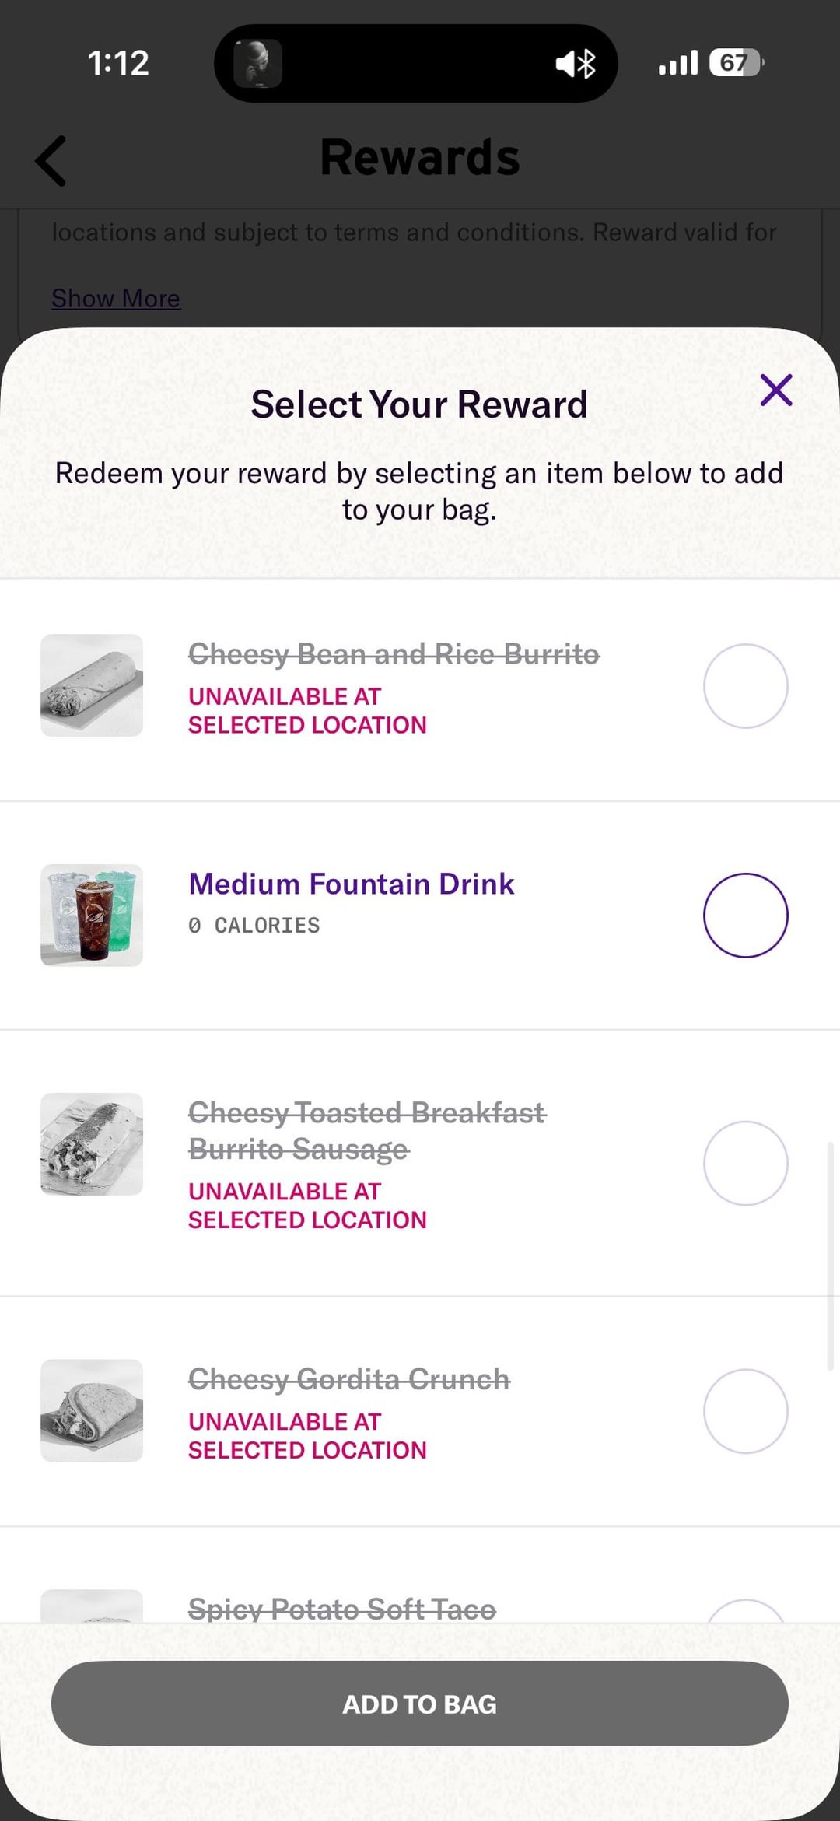The height and width of the screenshot is (1821, 840).
Task: Expand reward terms with Show More
Action: (116, 299)
